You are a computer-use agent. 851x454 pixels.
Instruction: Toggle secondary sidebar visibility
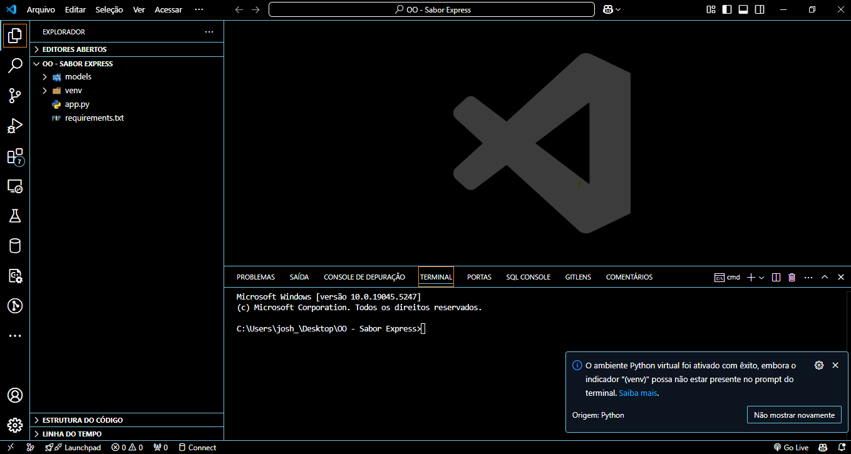[x=760, y=9]
